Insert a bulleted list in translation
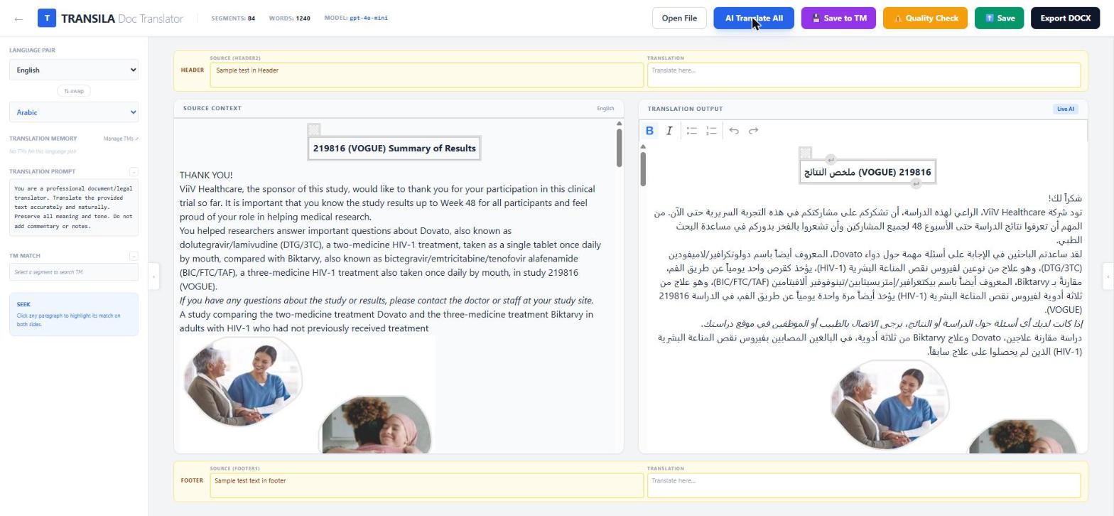 tap(692, 131)
